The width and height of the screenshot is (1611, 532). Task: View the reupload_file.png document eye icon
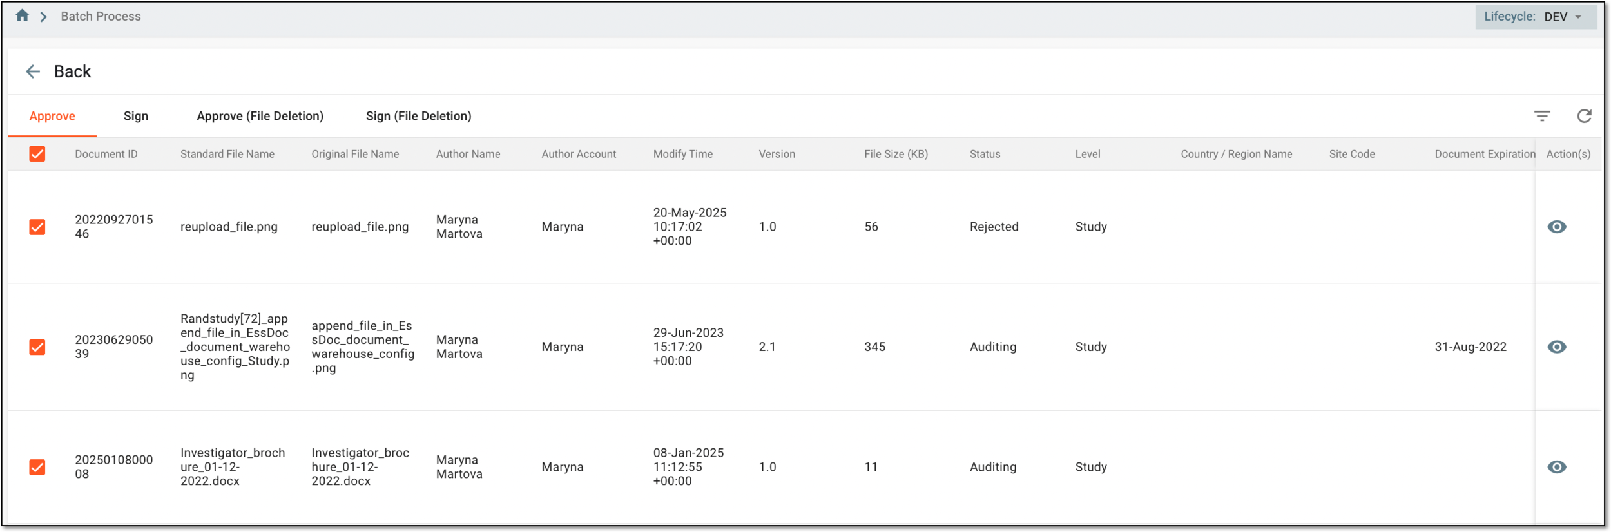[x=1556, y=227]
